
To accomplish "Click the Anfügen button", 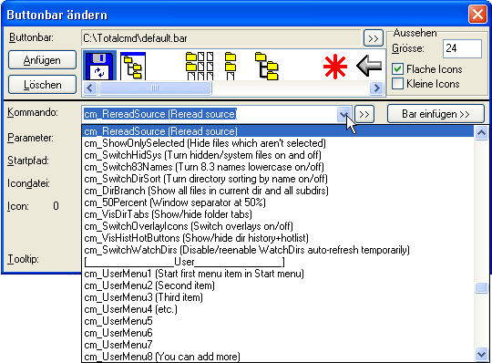I will click(x=42, y=60).
